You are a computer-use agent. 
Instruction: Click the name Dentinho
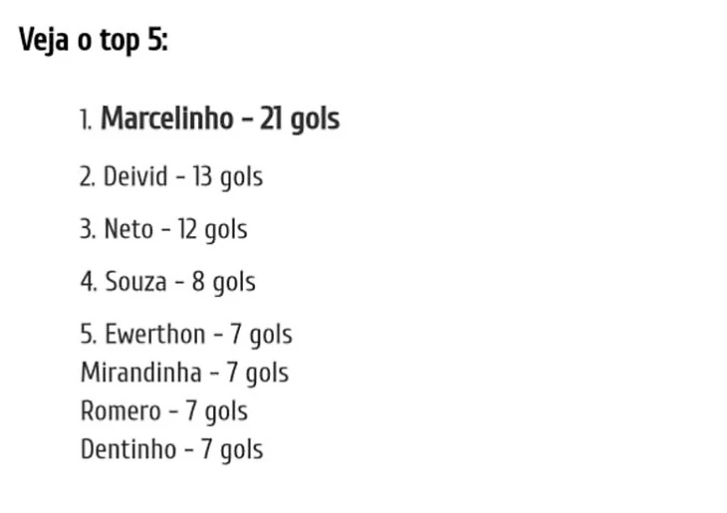coord(127,449)
